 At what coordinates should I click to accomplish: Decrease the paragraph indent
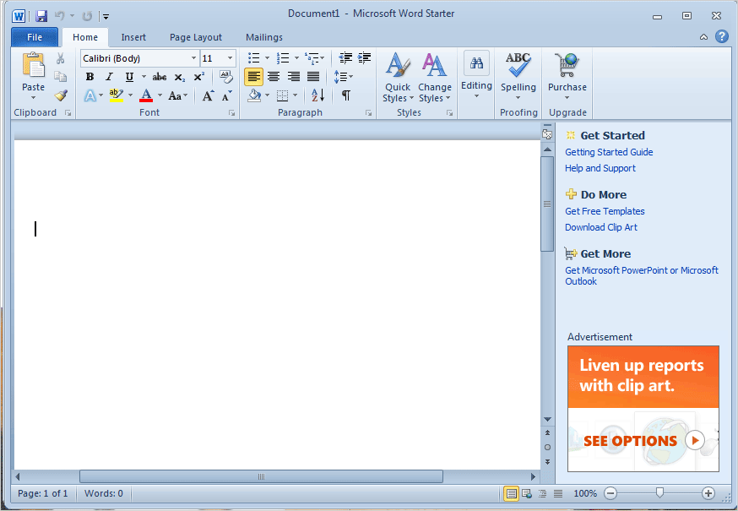(345, 58)
